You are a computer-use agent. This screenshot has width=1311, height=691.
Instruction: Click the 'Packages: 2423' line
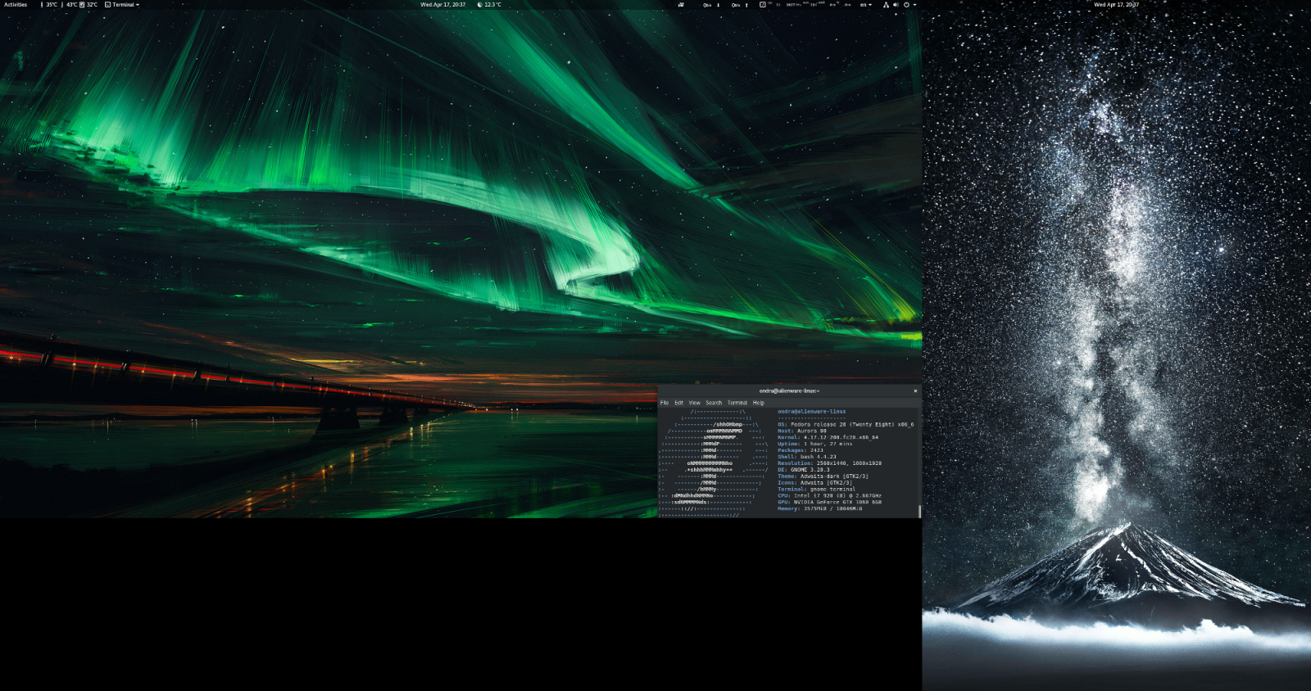[801, 451]
